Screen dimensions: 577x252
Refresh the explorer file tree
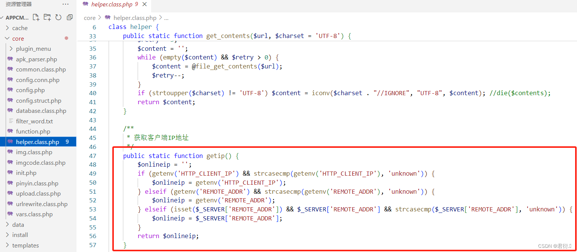pos(58,17)
